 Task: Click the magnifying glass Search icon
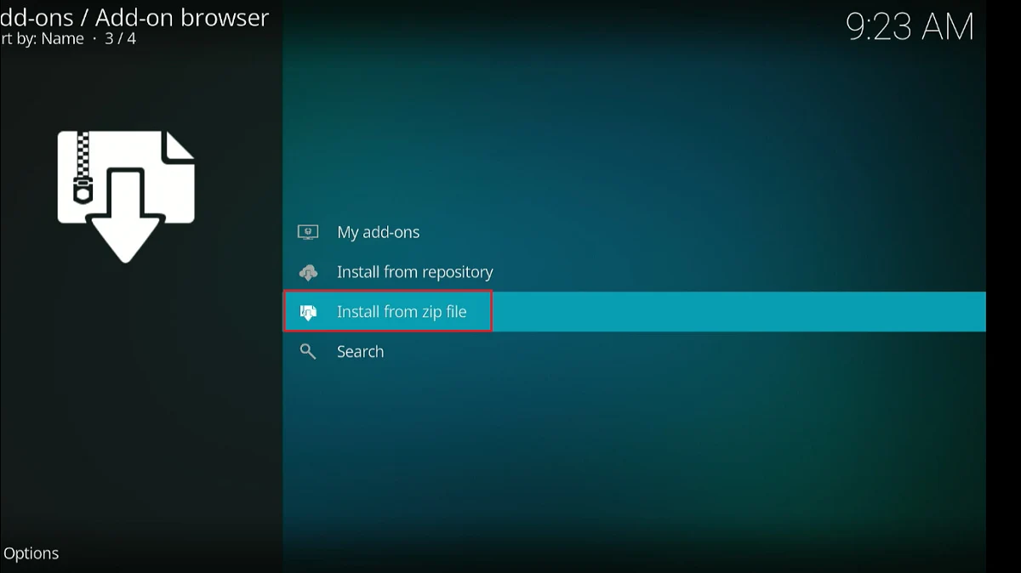308,351
